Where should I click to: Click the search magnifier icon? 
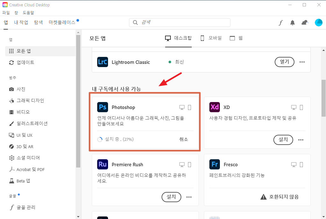(135, 22)
